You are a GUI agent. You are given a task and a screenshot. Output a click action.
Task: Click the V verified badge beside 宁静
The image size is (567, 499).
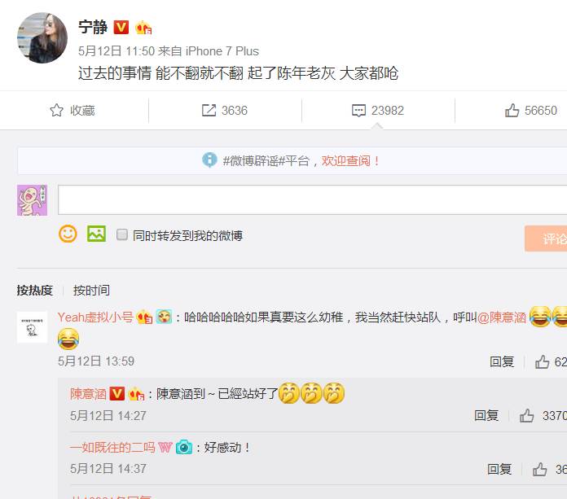pos(121,28)
